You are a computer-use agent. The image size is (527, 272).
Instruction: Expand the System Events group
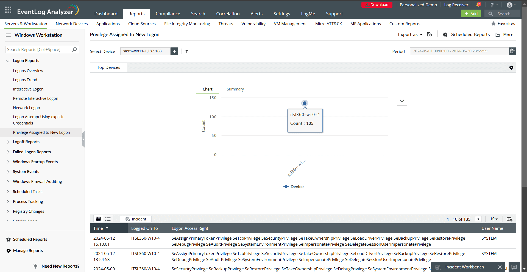pos(8,172)
